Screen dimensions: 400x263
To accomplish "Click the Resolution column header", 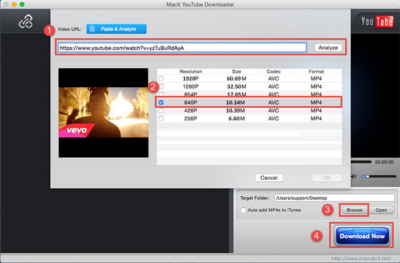I will coord(191,71).
